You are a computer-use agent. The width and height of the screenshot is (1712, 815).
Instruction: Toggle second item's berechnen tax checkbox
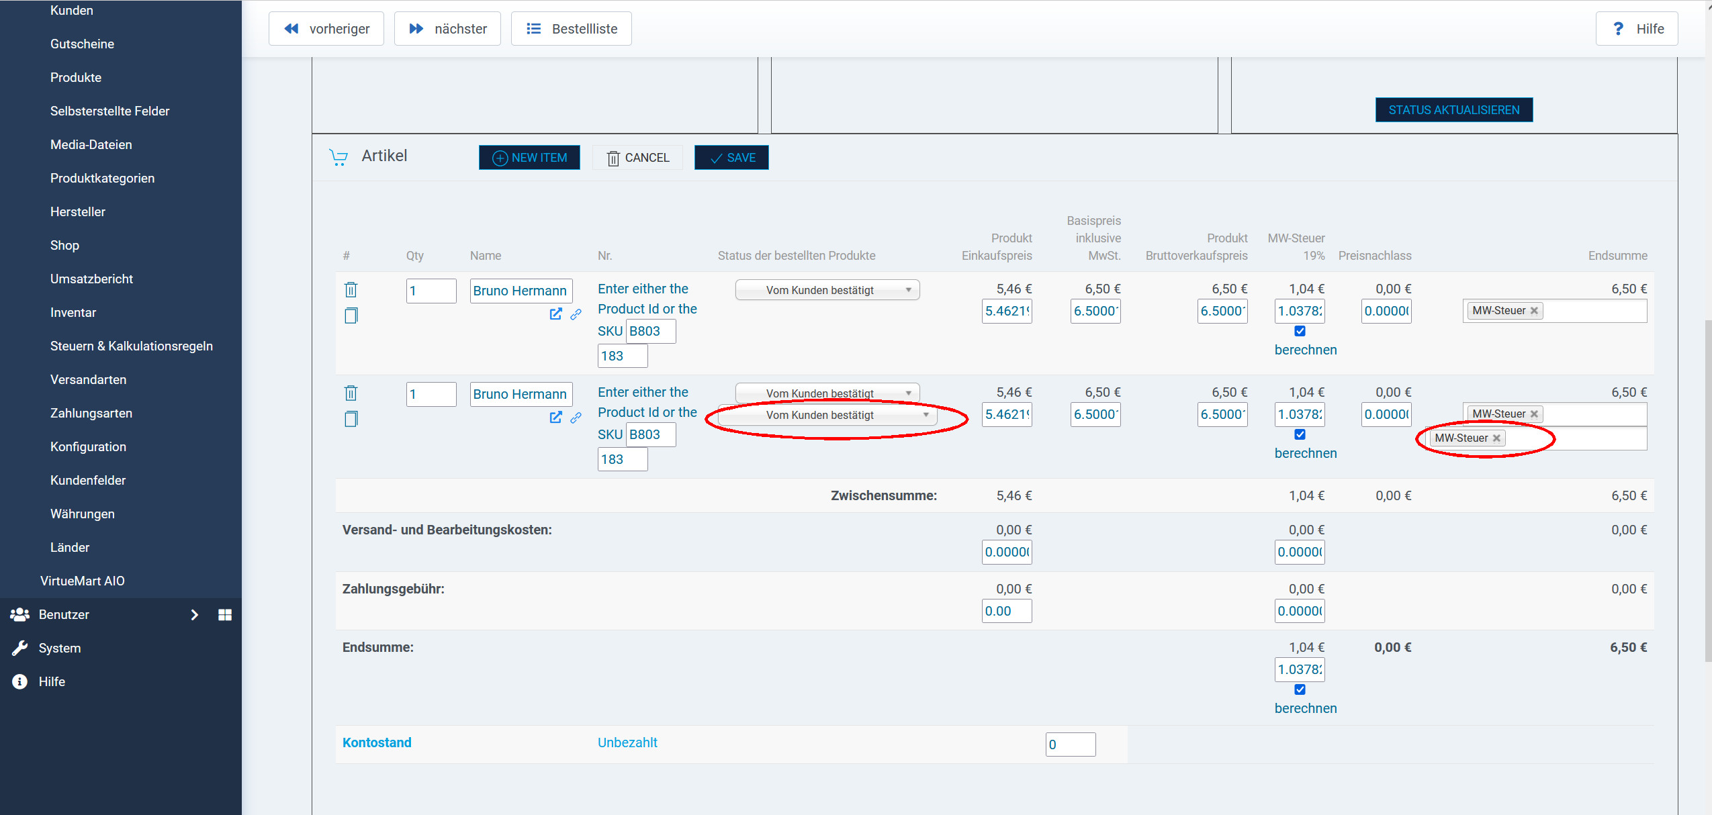point(1300,434)
